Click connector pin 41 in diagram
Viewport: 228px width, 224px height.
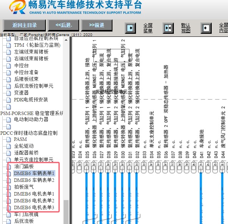[x=201, y=167]
